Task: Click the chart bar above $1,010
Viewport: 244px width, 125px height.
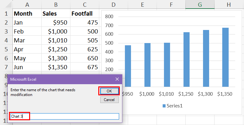Action: point(167,65)
